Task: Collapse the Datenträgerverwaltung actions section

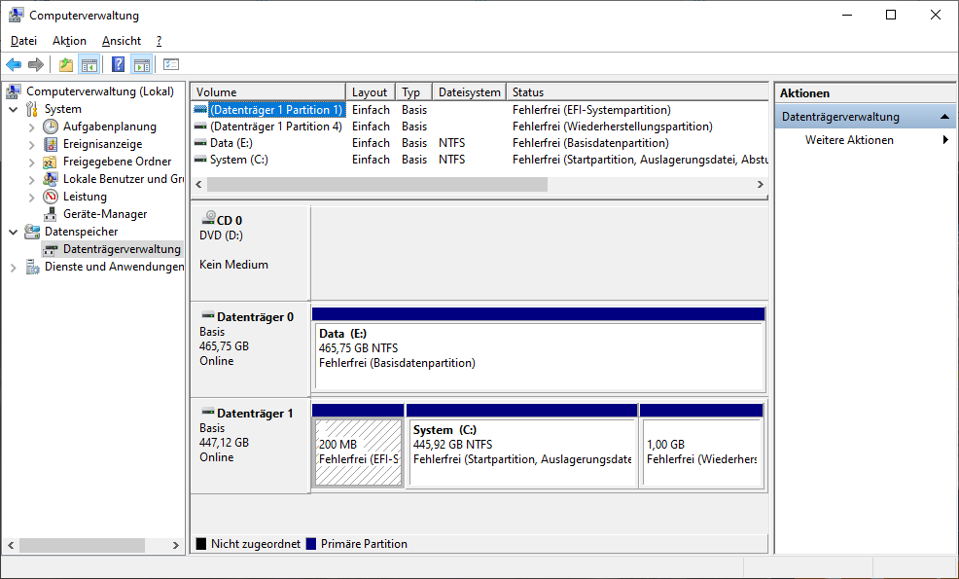Action: [x=945, y=117]
